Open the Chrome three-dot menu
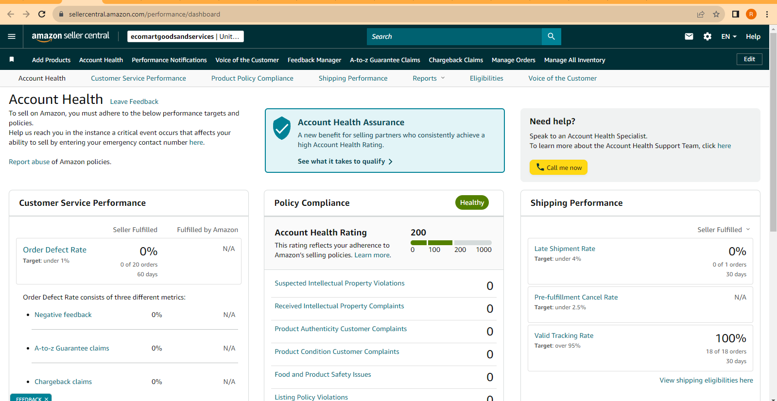777x401 pixels. (x=767, y=14)
